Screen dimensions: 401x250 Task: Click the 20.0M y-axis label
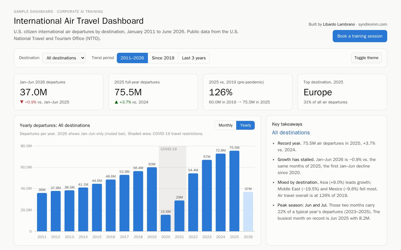pos(26,210)
